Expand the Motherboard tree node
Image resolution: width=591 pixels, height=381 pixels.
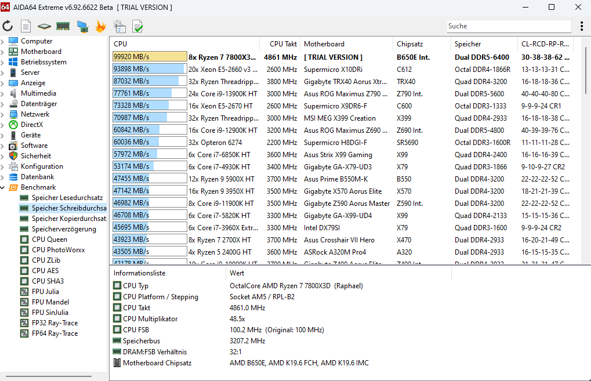pos(3,52)
